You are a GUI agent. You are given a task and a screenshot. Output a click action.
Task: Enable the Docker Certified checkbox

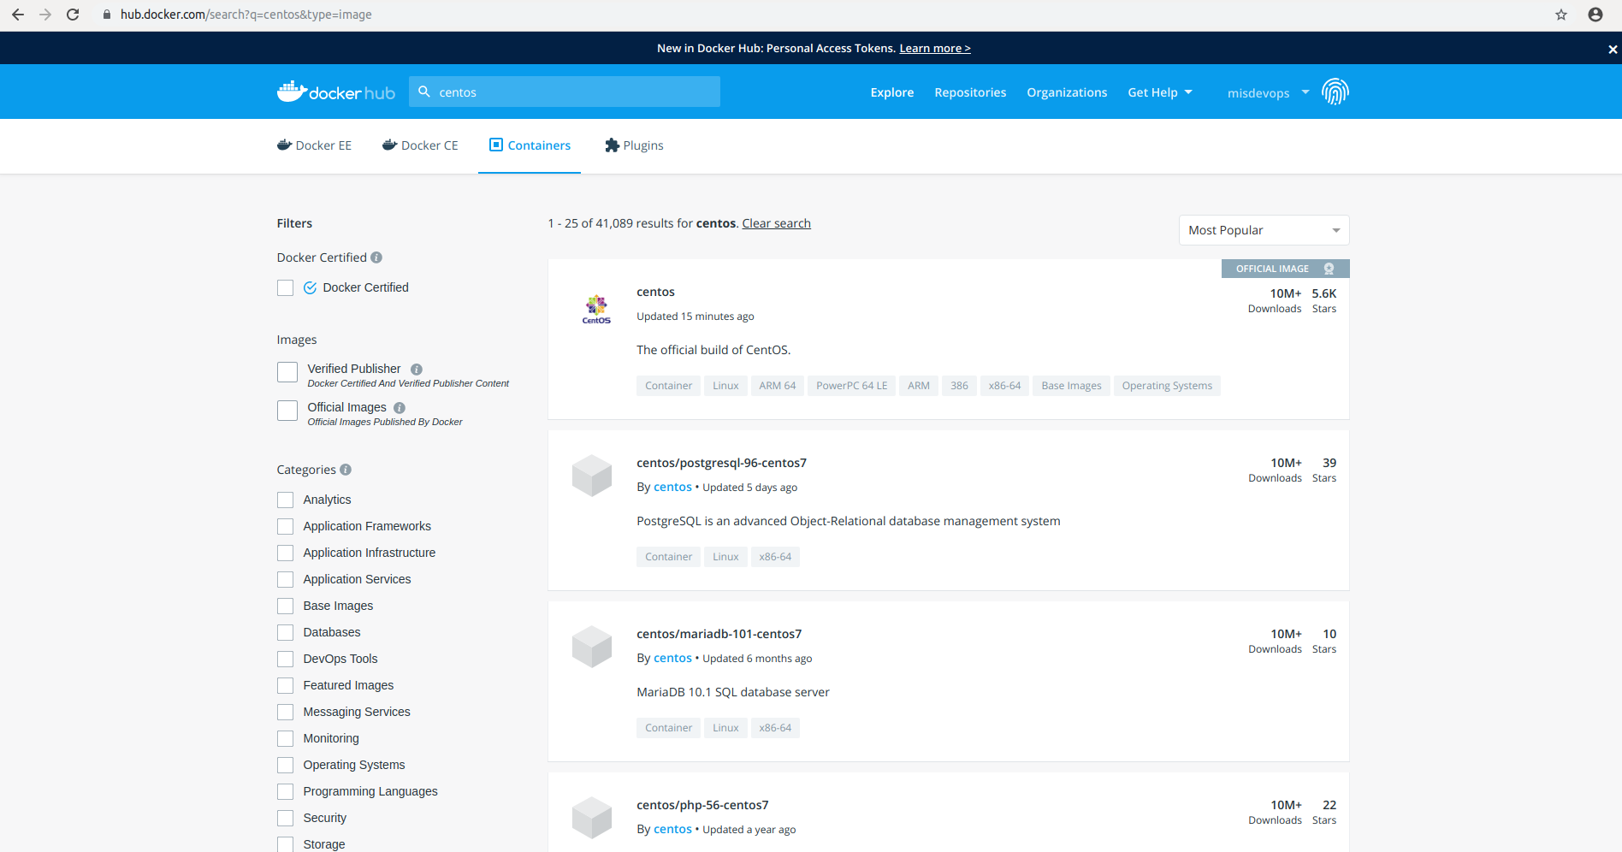285,288
